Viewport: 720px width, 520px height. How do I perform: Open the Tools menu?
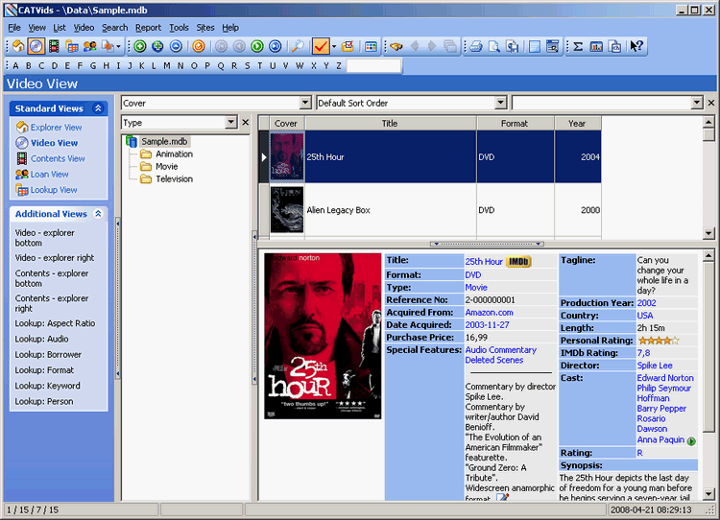point(179,28)
